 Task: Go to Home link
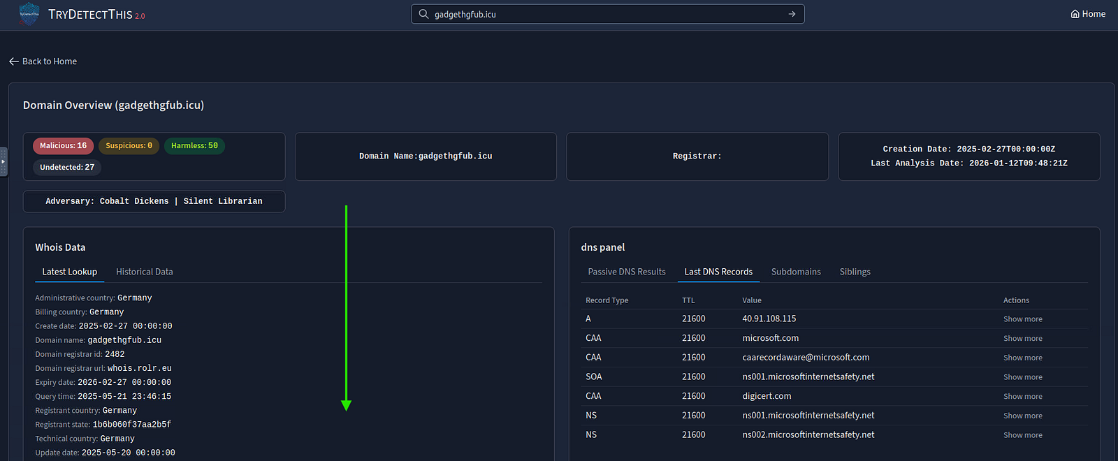pyautogui.click(x=1088, y=14)
